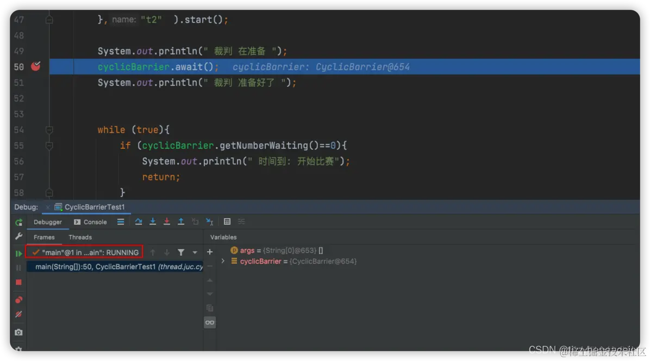Click the return; statement on line 57

pyautogui.click(x=161, y=177)
